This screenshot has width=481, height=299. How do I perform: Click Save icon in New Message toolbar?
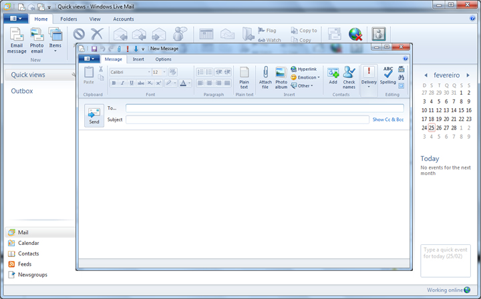[x=94, y=49]
